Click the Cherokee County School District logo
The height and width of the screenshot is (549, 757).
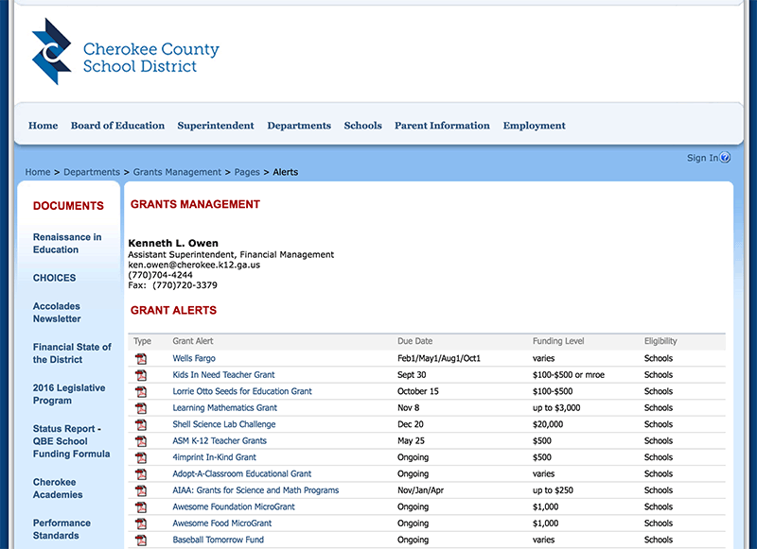pyautogui.click(x=124, y=52)
